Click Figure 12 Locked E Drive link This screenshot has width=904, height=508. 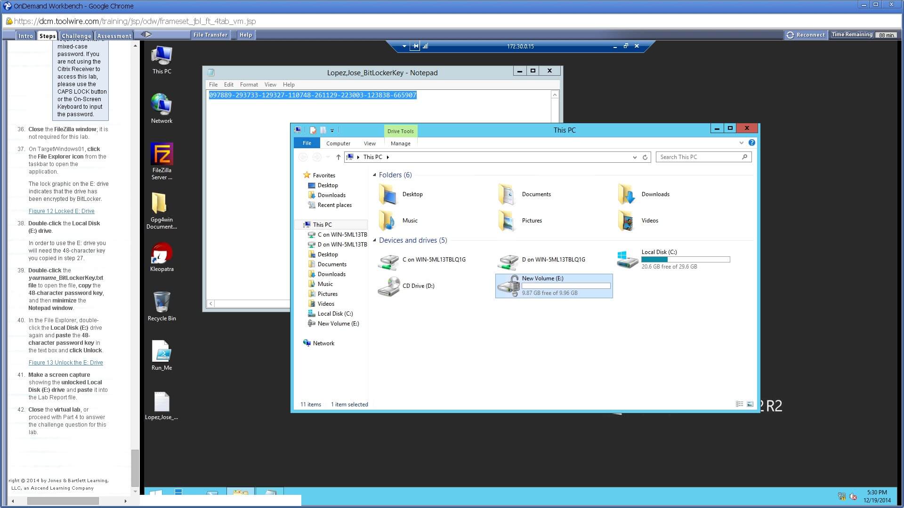(x=61, y=211)
